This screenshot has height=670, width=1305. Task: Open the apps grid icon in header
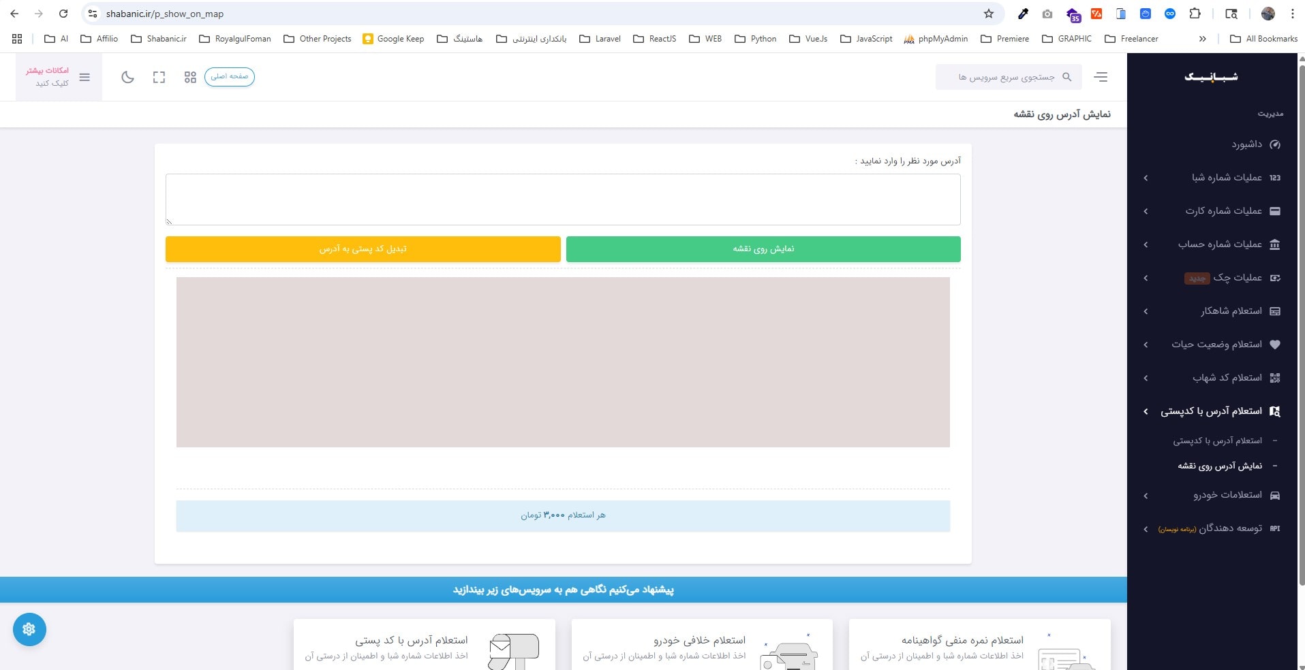[x=190, y=77]
